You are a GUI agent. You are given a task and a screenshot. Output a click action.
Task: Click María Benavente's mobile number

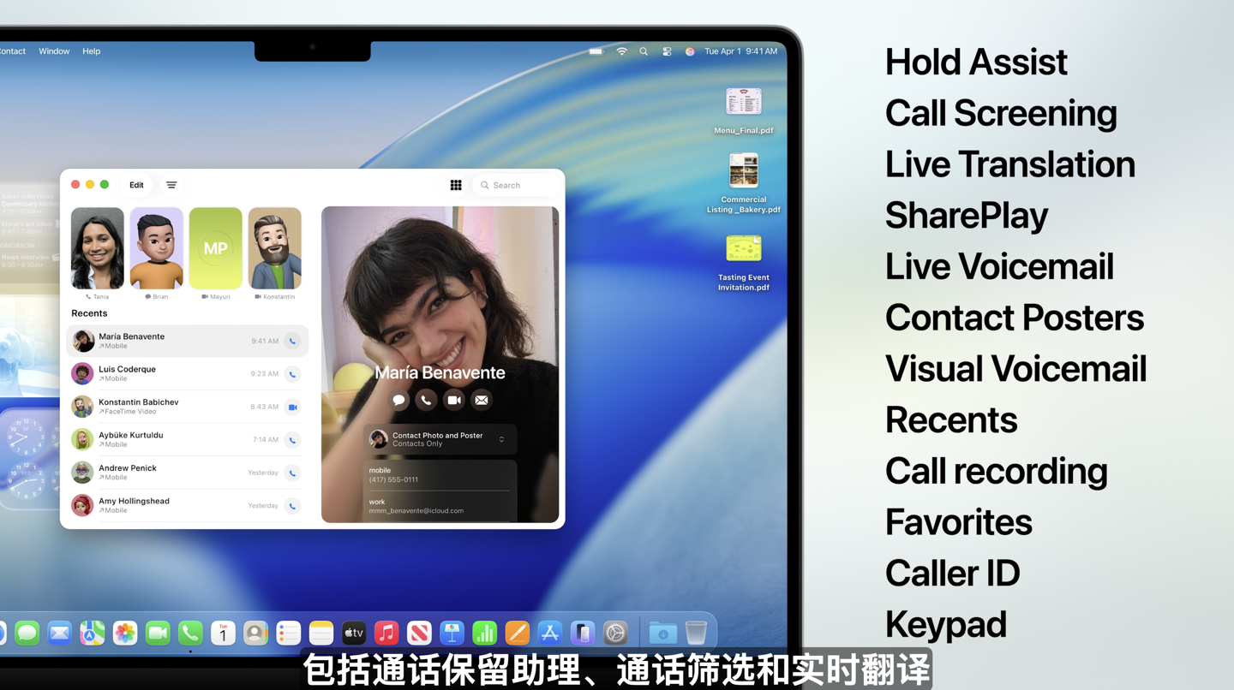[399, 480]
